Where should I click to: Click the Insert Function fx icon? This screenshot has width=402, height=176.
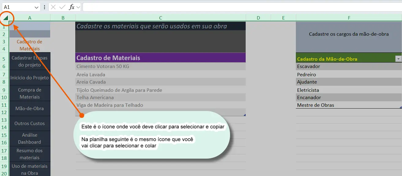[x=72, y=7]
